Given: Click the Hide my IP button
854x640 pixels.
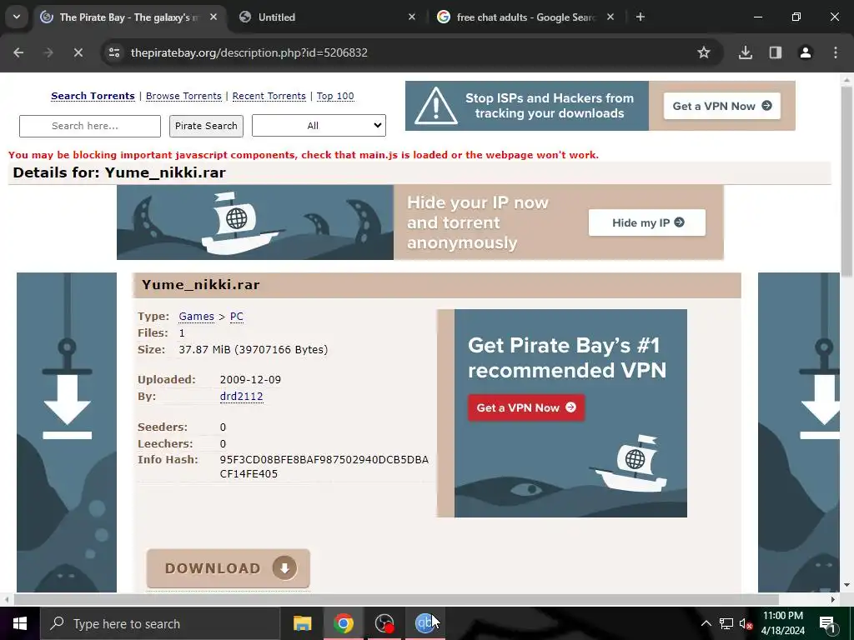Looking at the screenshot, I should [x=646, y=222].
